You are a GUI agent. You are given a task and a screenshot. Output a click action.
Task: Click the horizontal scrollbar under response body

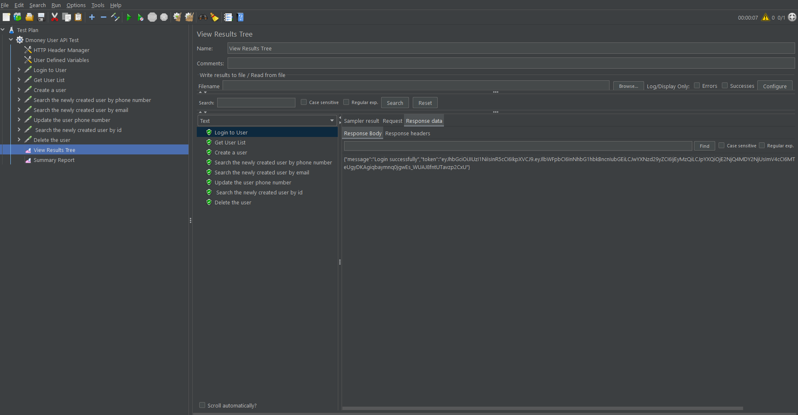click(543, 408)
